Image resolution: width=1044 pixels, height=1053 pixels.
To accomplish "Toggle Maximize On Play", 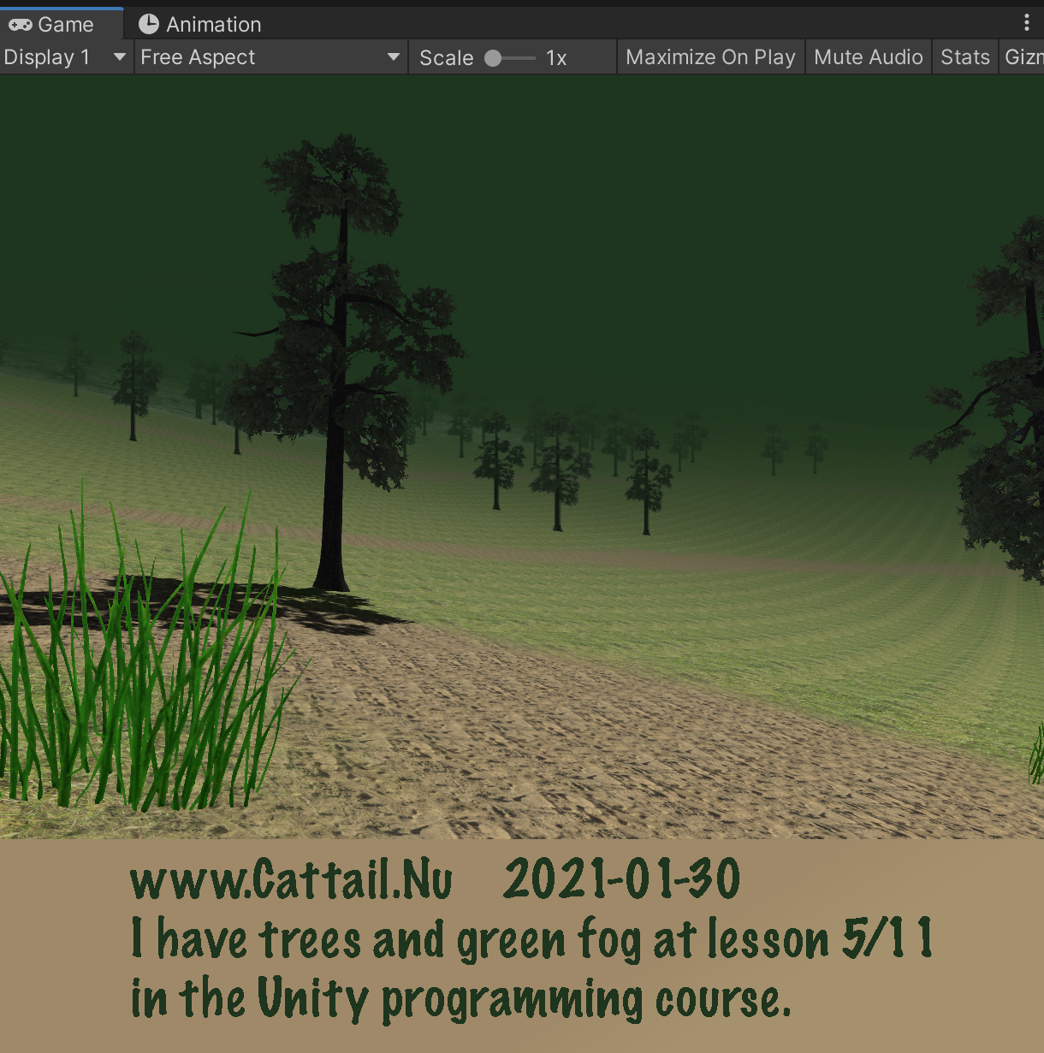I will [710, 57].
